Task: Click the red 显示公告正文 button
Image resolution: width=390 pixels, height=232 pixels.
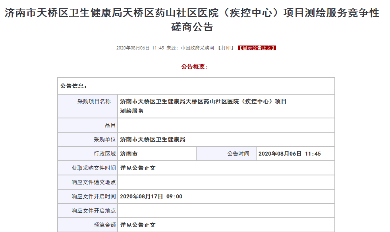Action: click(x=257, y=48)
